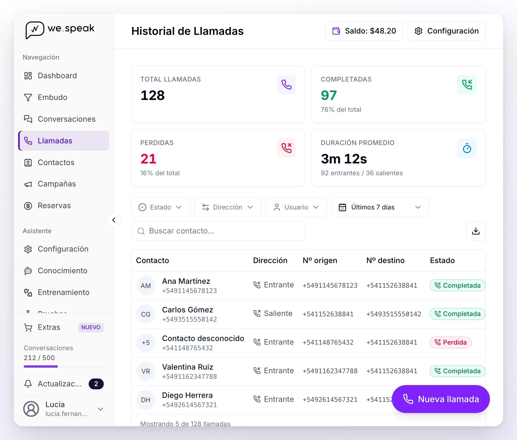Screen dimensions: 517x440
Task: Click the Estado column header
Action: (442, 261)
